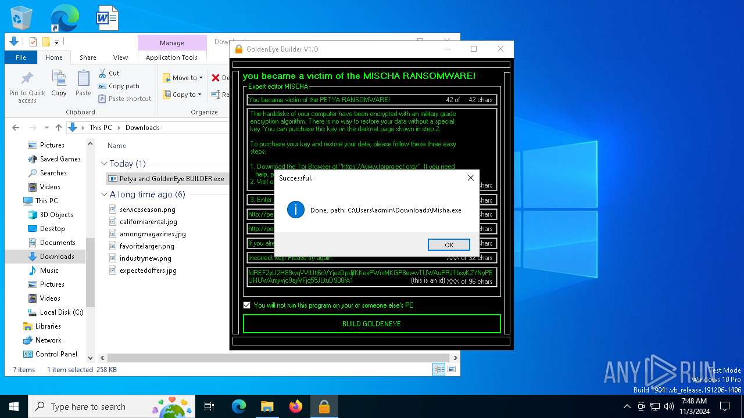This screenshot has height=418, width=744.
Task: Select the serviceseason.png file
Action: pos(142,210)
